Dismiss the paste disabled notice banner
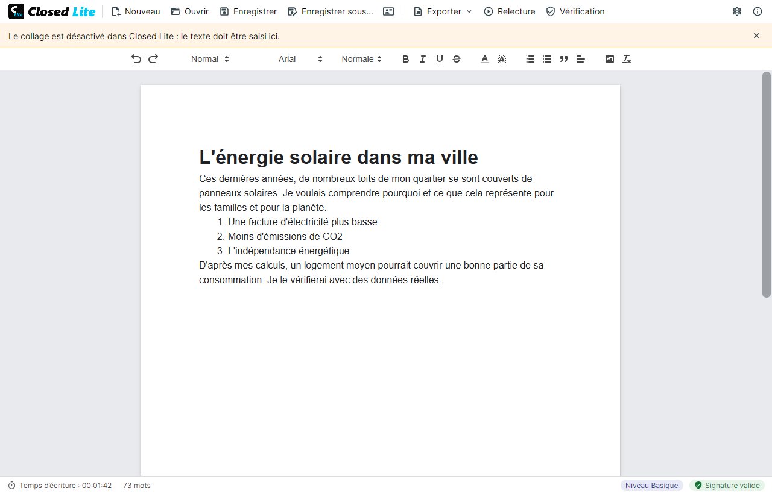 pos(756,36)
